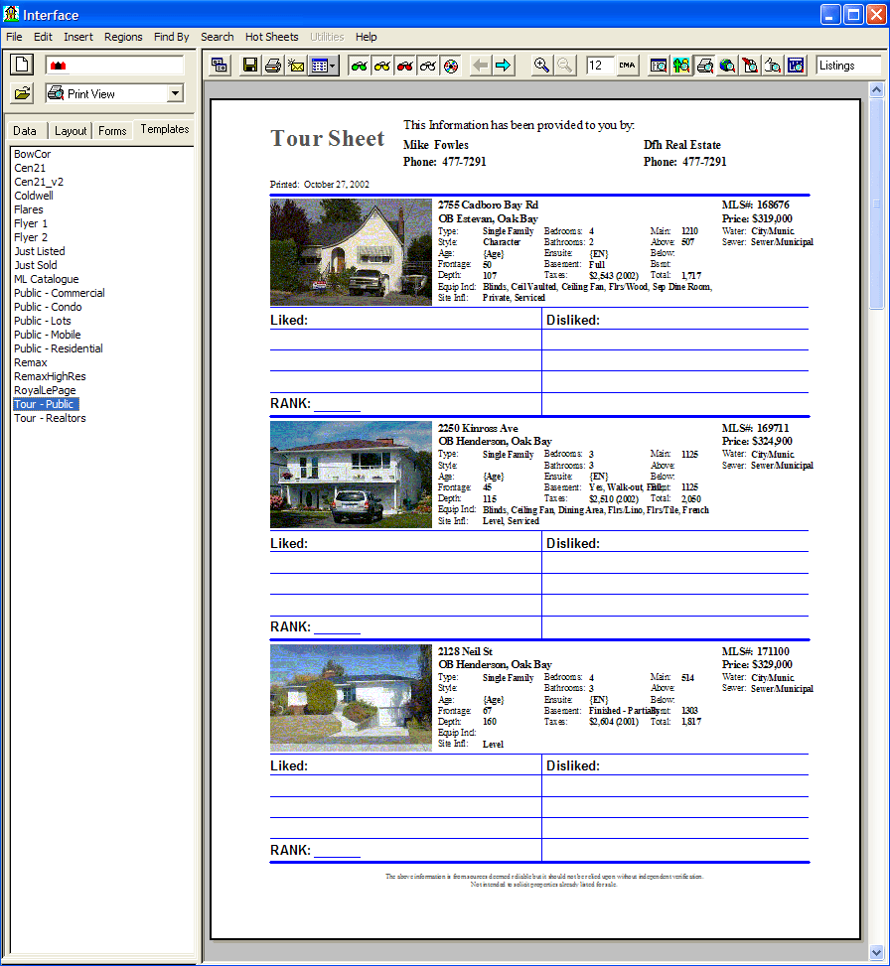Click the field with red icon in left panel
The width and height of the screenshot is (890, 966).
coord(114,66)
